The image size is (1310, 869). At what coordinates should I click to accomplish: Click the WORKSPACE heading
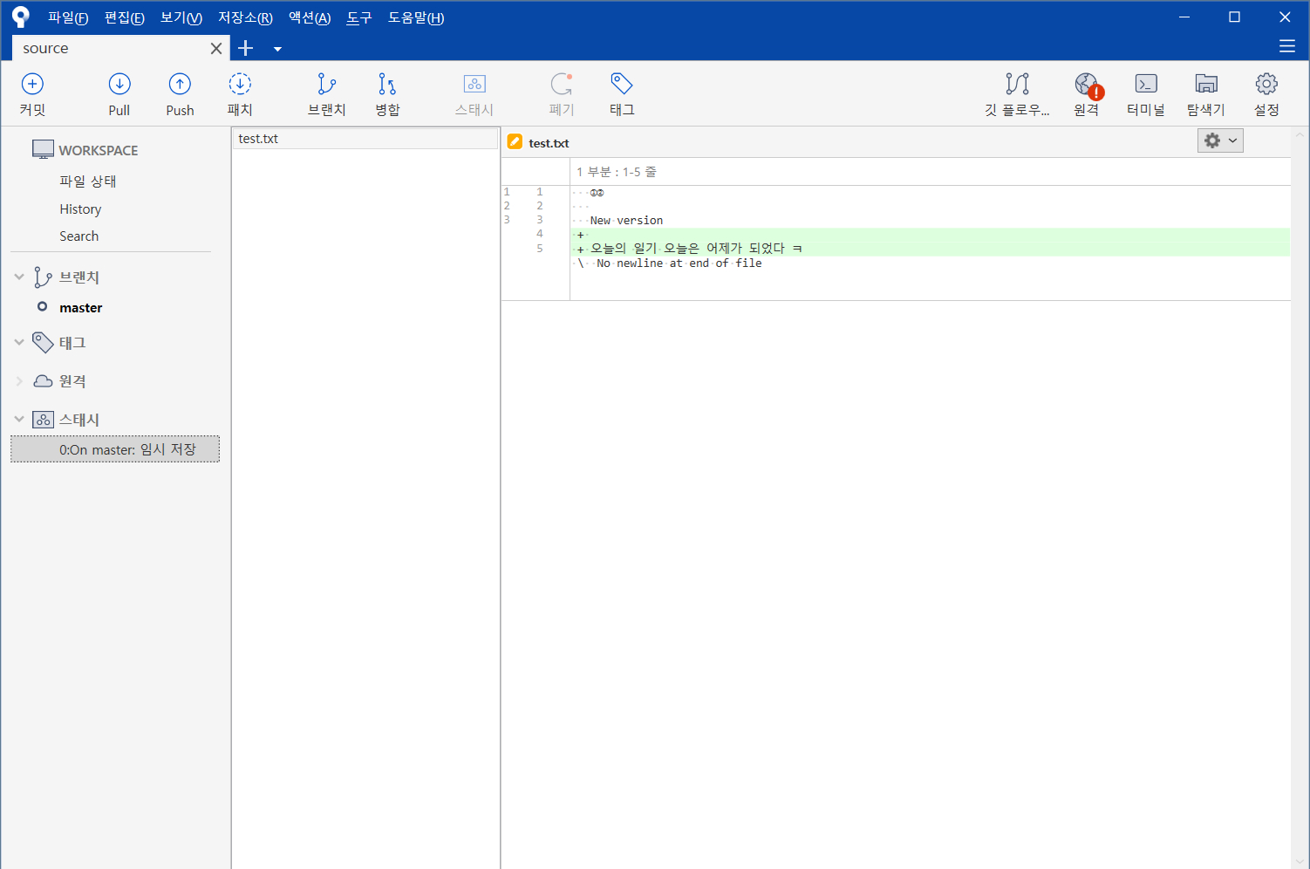tap(98, 150)
